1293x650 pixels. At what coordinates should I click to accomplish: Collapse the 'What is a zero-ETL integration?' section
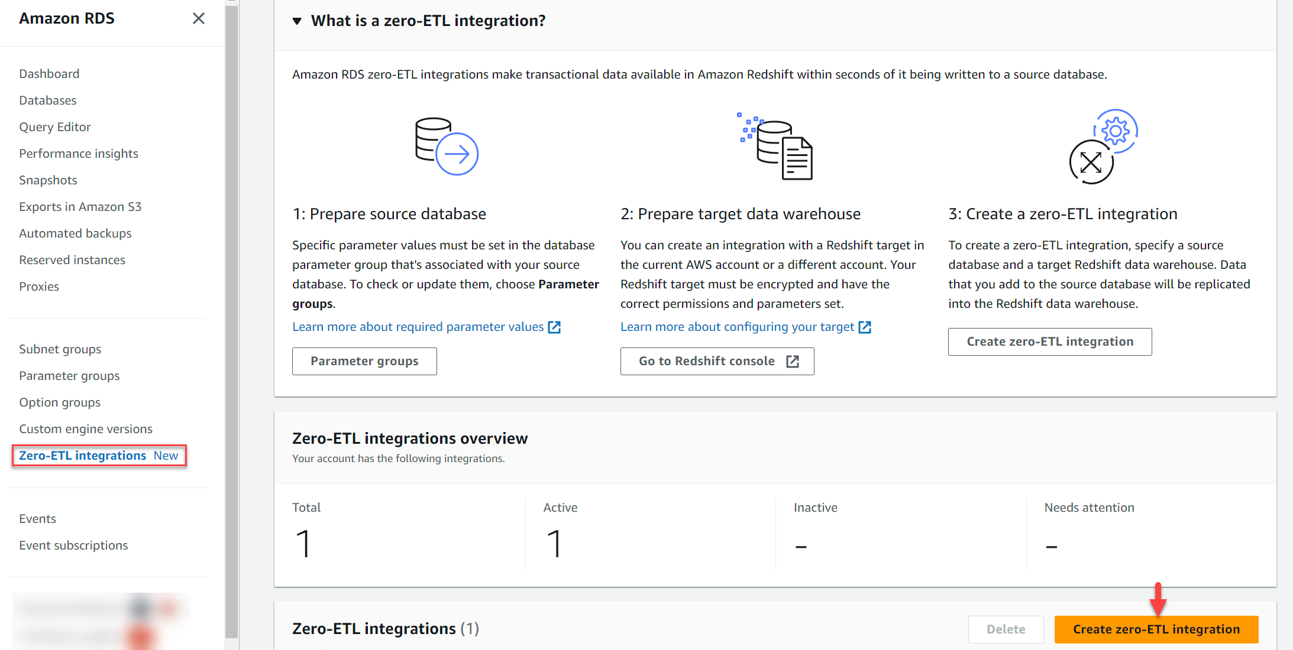point(298,20)
